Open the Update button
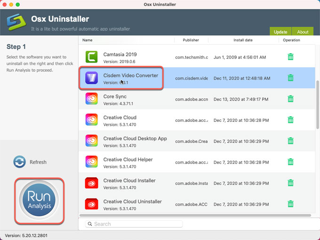The width and height of the screenshot is (320, 240). (x=280, y=32)
